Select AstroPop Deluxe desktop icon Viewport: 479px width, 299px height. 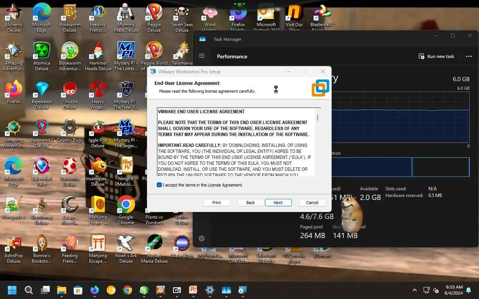pos(13,249)
